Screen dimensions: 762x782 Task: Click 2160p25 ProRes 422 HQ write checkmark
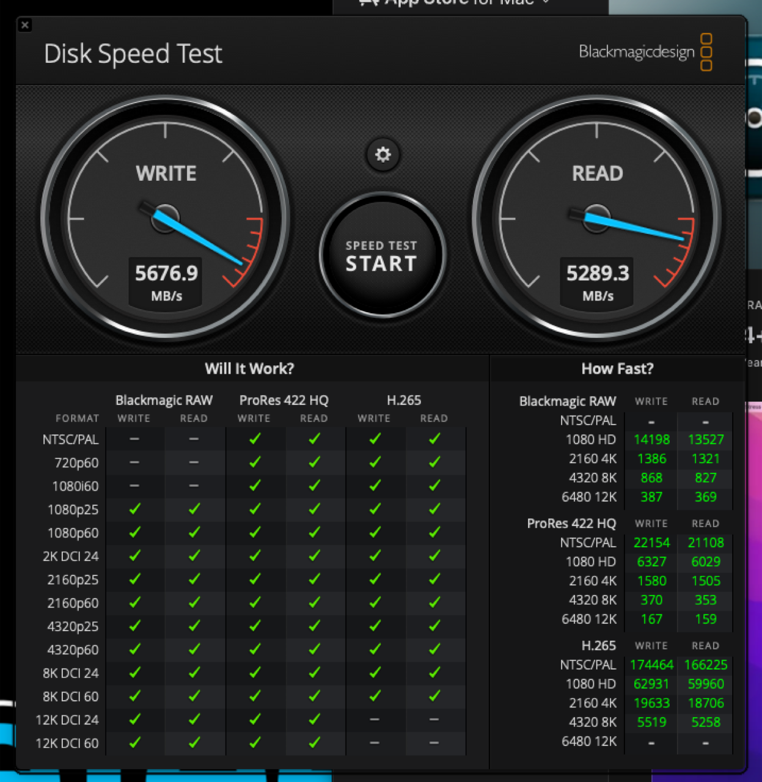click(x=255, y=579)
